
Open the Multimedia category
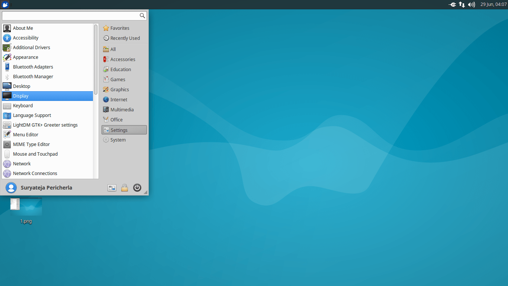[122, 109]
